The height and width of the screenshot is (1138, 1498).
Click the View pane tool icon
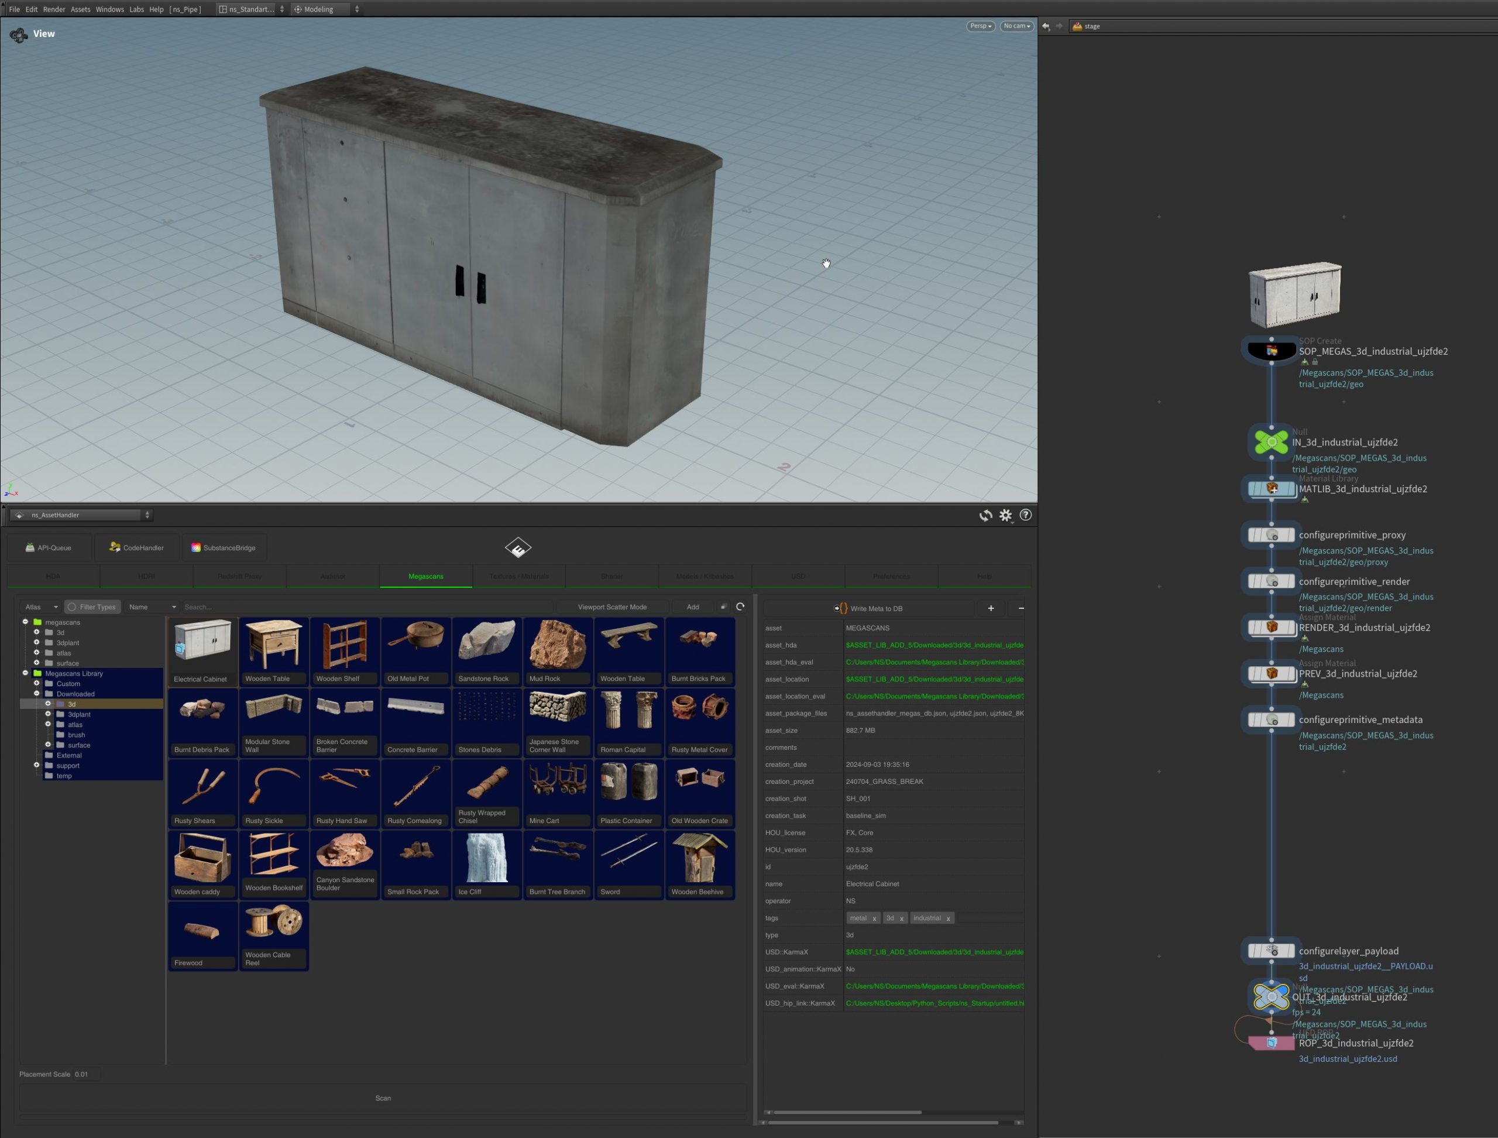click(x=18, y=34)
